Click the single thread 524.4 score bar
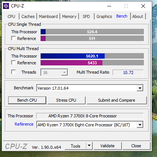Screen dimensions: 157x157 (92, 32)
